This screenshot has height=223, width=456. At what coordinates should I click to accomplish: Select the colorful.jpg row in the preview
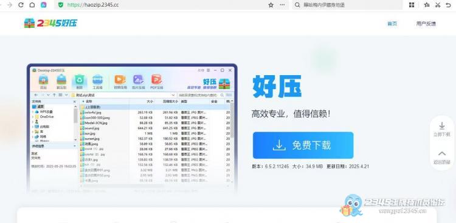[x=155, y=112]
